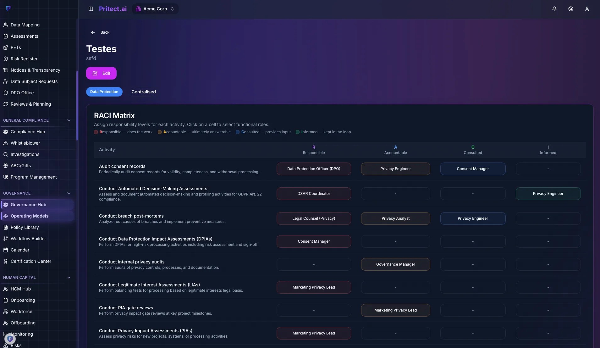Collapse the General Compliance section

click(69, 120)
